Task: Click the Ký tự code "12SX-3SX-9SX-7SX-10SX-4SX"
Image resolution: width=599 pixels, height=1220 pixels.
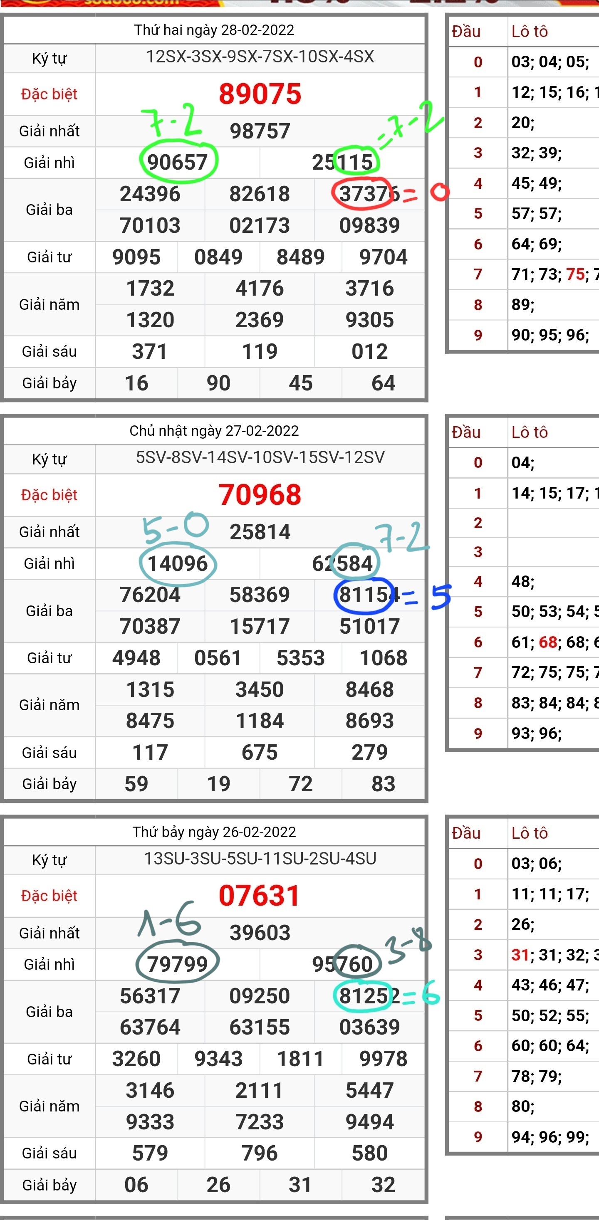Action: [x=260, y=57]
